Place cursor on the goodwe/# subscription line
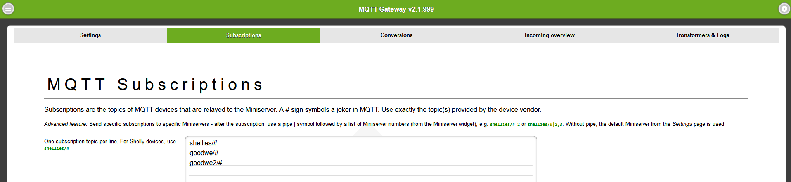 (x=204, y=153)
